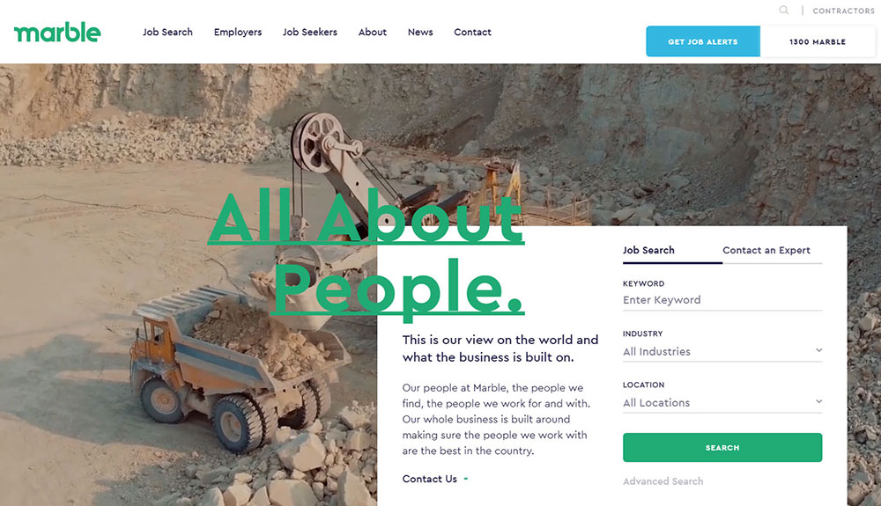Screen dimensions: 881x506
Task: Open the Advanced Search link
Action: coord(663,481)
